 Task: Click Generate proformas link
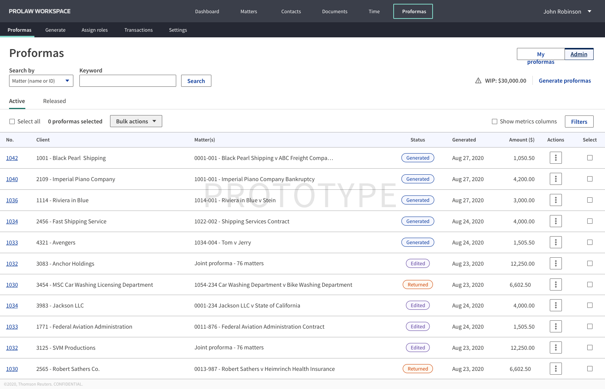[565, 81]
